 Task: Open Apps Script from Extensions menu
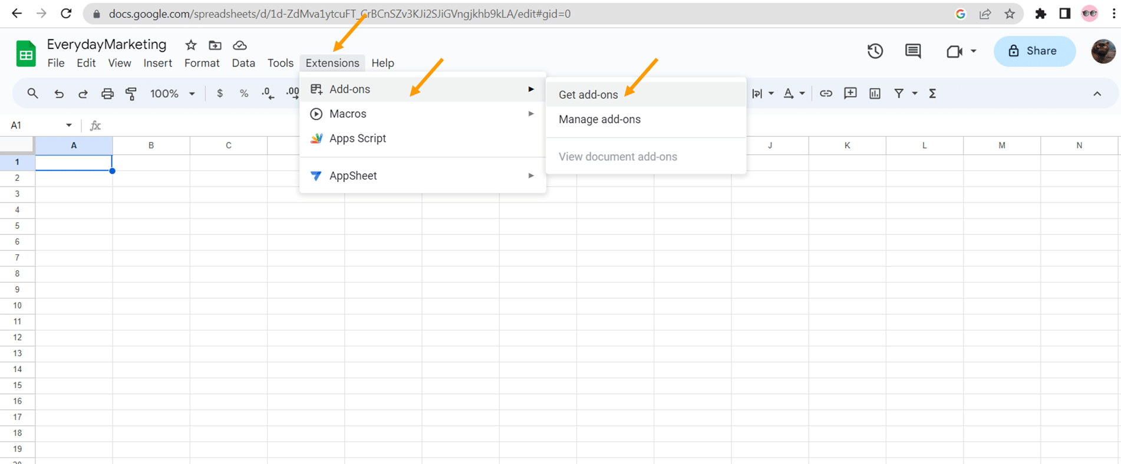pyautogui.click(x=357, y=138)
